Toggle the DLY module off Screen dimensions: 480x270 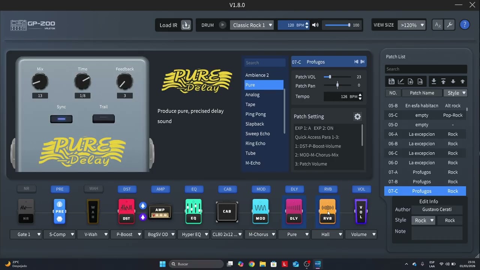[294, 189]
